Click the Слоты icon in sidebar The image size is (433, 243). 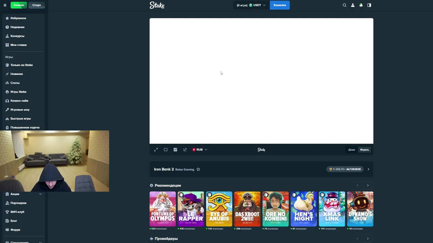7,83
